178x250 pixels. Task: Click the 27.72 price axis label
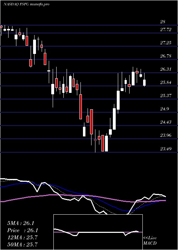pyautogui.click(x=166, y=30)
